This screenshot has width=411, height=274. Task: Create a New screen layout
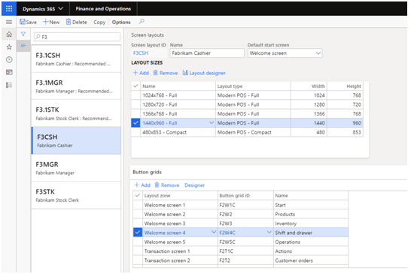(x=51, y=23)
